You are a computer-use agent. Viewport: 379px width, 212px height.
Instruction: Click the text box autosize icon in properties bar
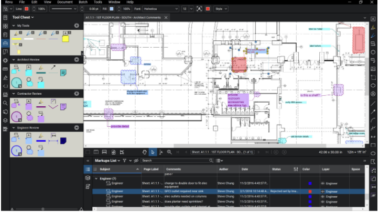[x=199, y=9]
